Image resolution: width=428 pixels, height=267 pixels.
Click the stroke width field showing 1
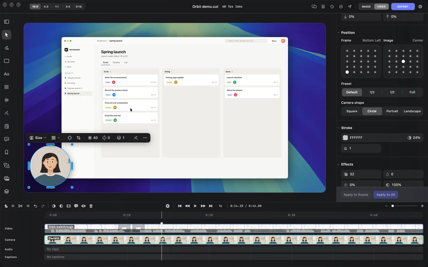[361, 148]
